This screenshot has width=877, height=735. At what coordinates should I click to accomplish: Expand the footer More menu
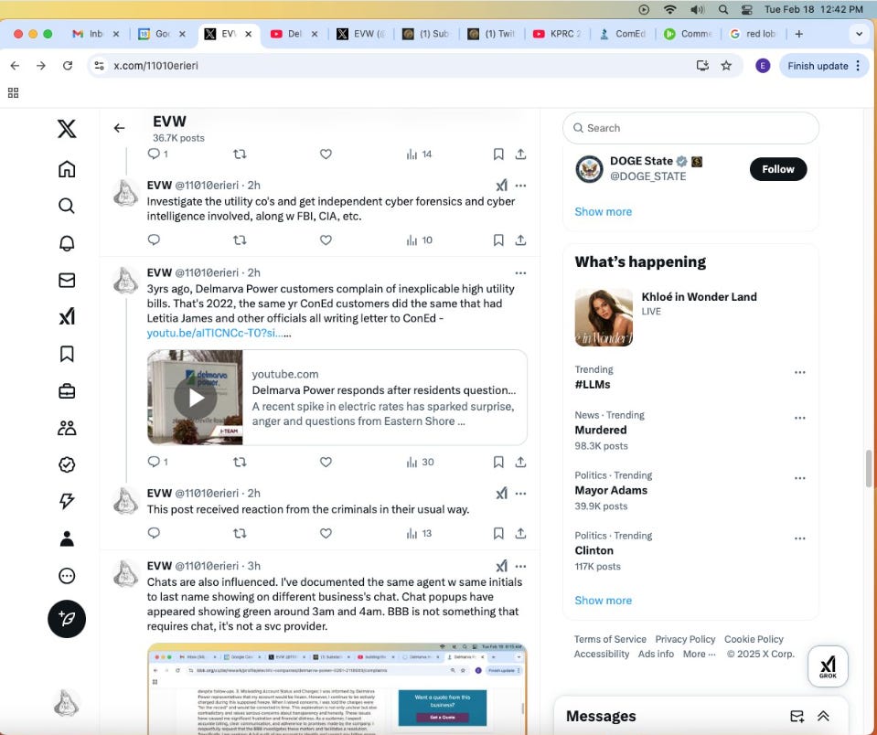[x=699, y=654]
